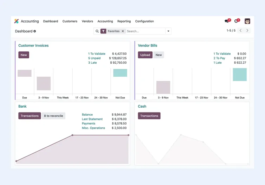The width and height of the screenshot is (265, 185).
Task: Open 1 To Validate in Customer Invoices
Action: coord(97,53)
